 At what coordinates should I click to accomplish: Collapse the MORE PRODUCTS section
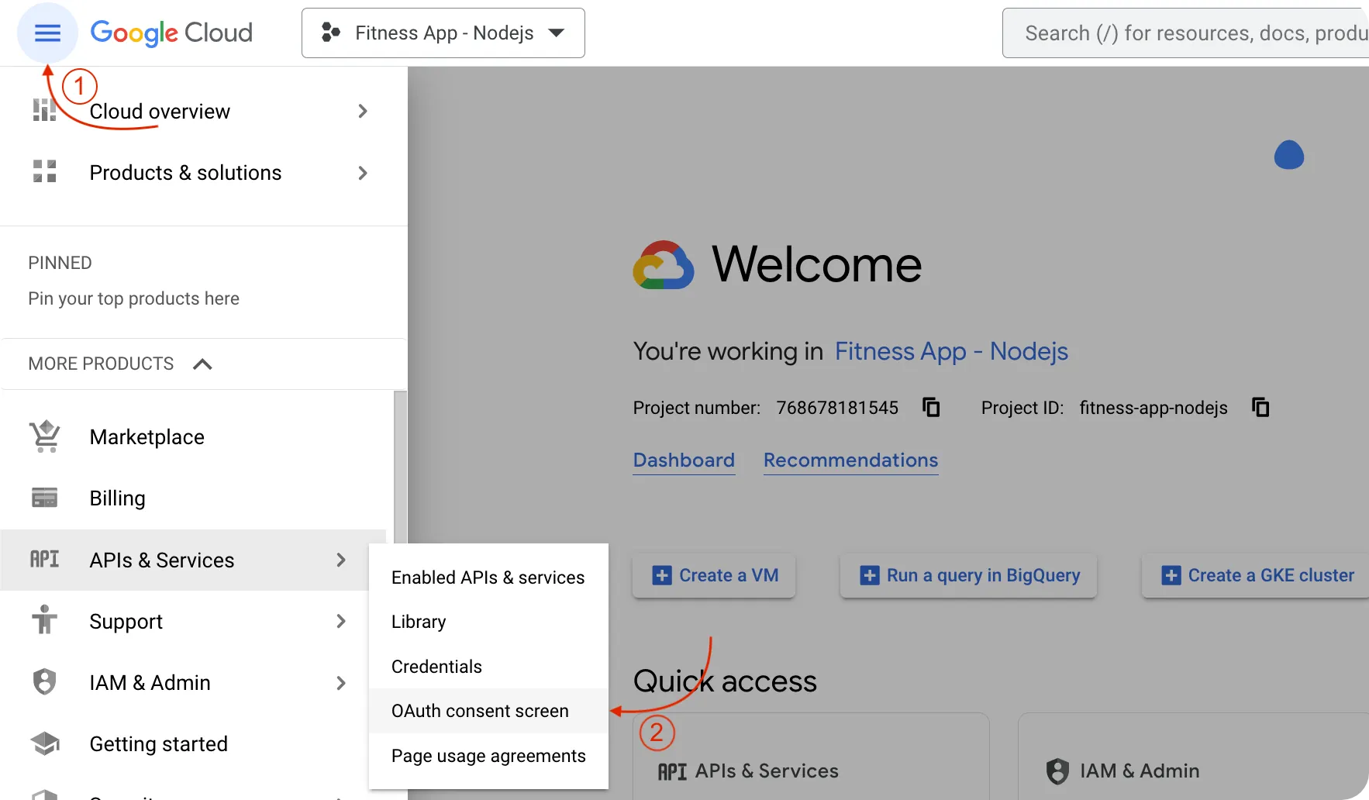tap(202, 364)
